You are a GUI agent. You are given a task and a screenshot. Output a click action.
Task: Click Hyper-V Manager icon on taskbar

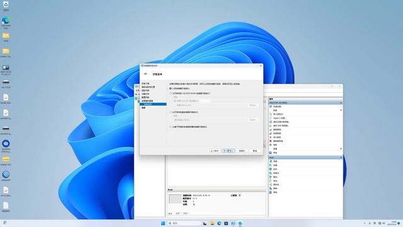pos(240,223)
